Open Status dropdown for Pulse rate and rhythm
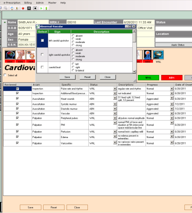Image resolution: width=192 pixels, height=213 pixels. 115,89
